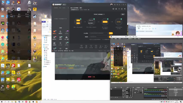Click the first mixer channel volume slider

pos(154,92)
